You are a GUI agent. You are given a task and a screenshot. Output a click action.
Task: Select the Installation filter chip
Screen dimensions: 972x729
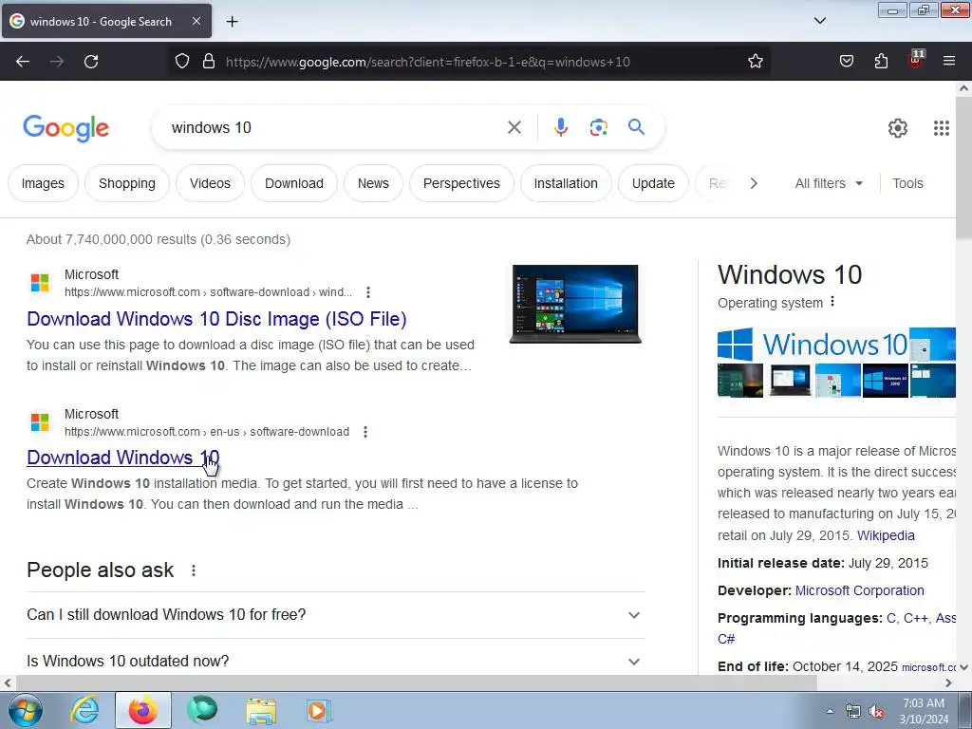coord(566,183)
